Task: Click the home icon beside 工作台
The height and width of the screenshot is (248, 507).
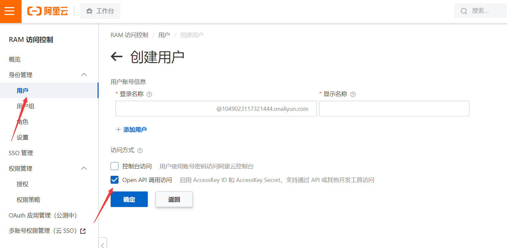Action: 89,11
